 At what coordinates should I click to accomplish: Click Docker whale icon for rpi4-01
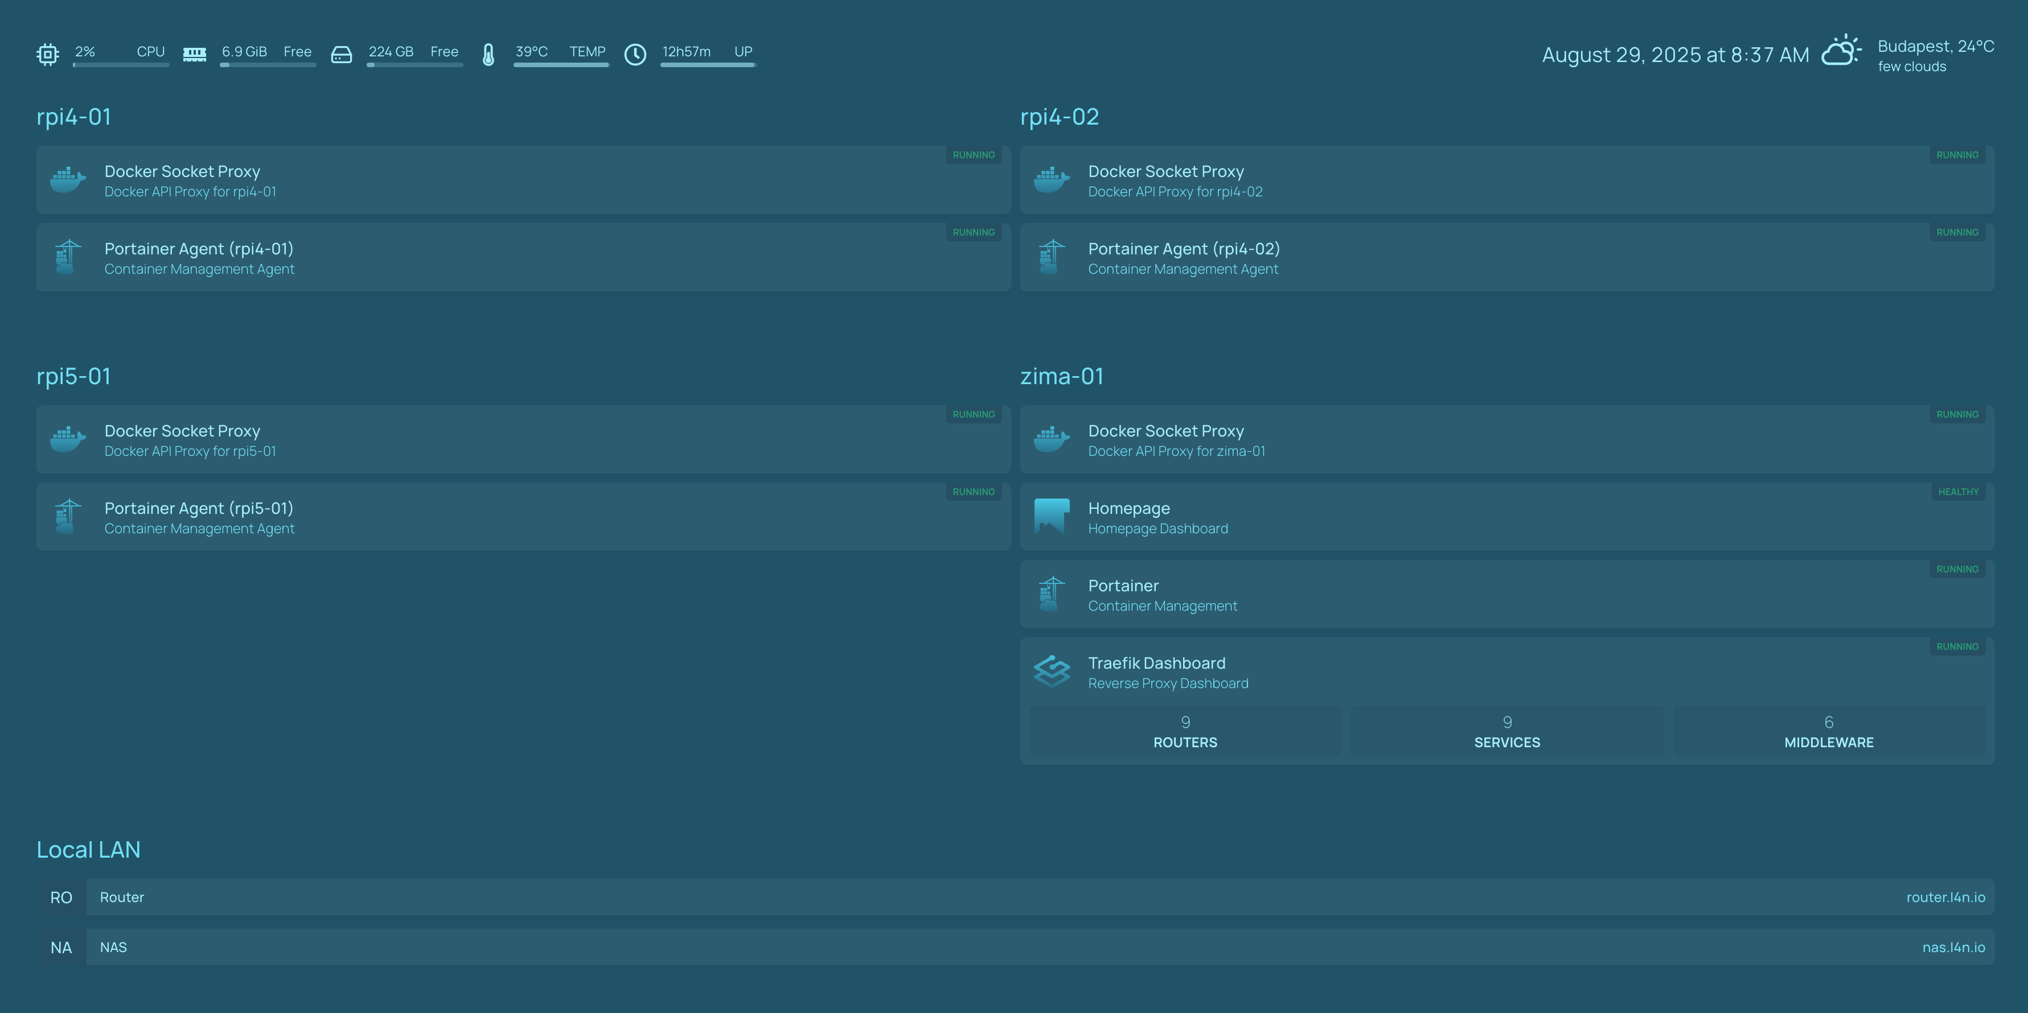pos(68,179)
